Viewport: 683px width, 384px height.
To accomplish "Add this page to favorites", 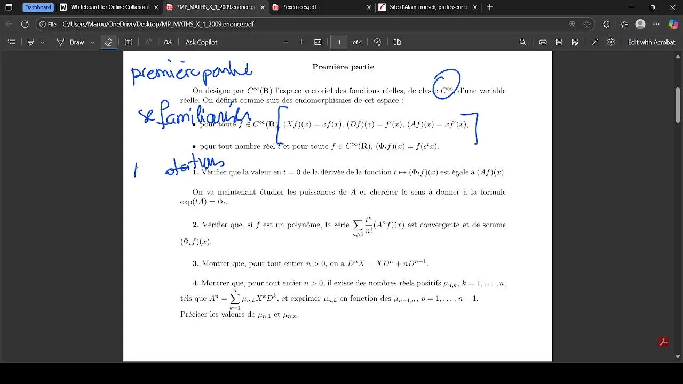I will (587, 24).
